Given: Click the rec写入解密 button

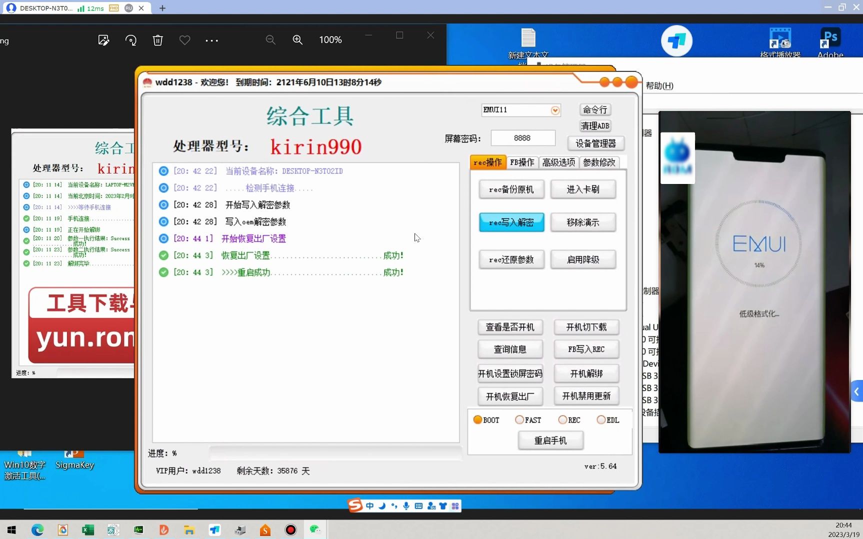Looking at the screenshot, I should (511, 222).
